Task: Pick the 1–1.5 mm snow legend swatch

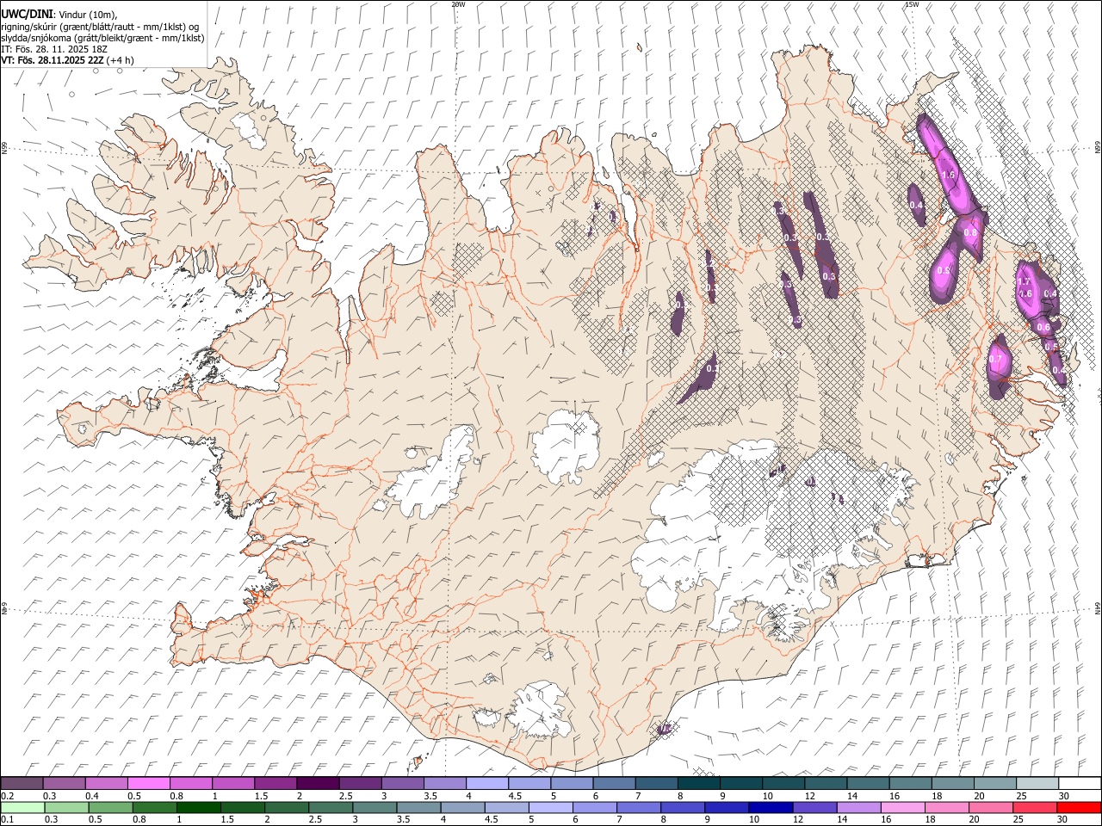Action: click(x=233, y=783)
